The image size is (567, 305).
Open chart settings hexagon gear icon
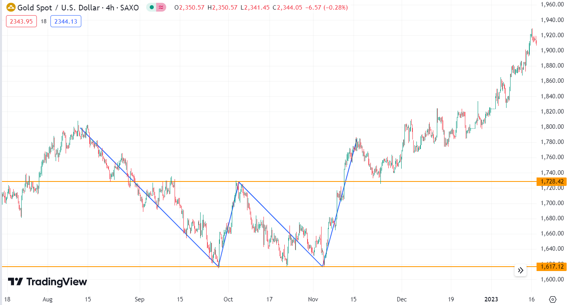[x=553, y=299]
